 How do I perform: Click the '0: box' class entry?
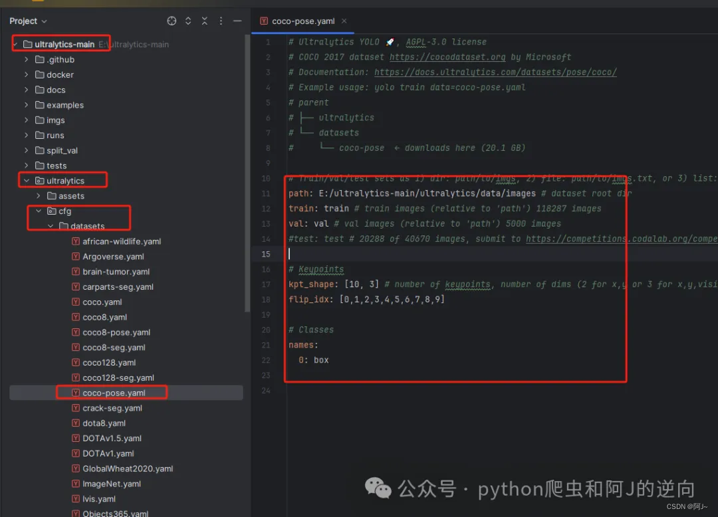314,360
